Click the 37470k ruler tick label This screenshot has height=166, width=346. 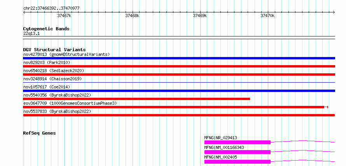click(x=268, y=16)
